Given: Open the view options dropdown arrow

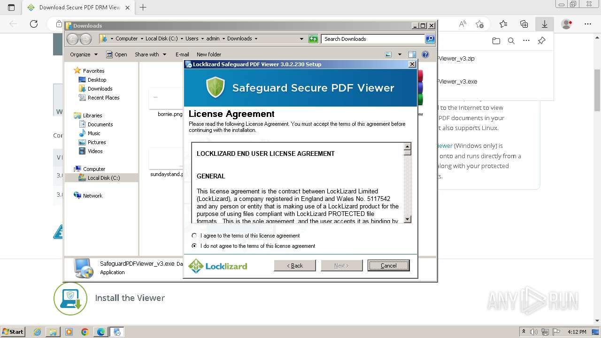Looking at the screenshot, I should coord(400,54).
